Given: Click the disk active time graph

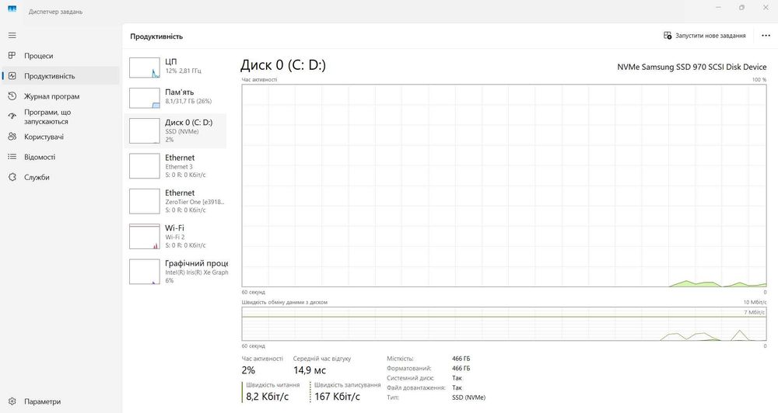Looking at the screenshot, I should [x=504, y=186].
